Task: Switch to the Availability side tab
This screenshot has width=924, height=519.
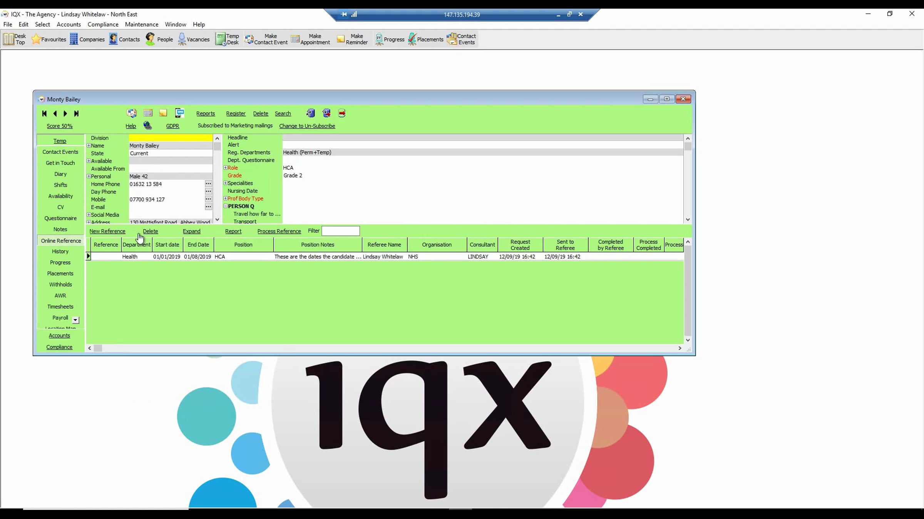Action: (x=60, y=196)
